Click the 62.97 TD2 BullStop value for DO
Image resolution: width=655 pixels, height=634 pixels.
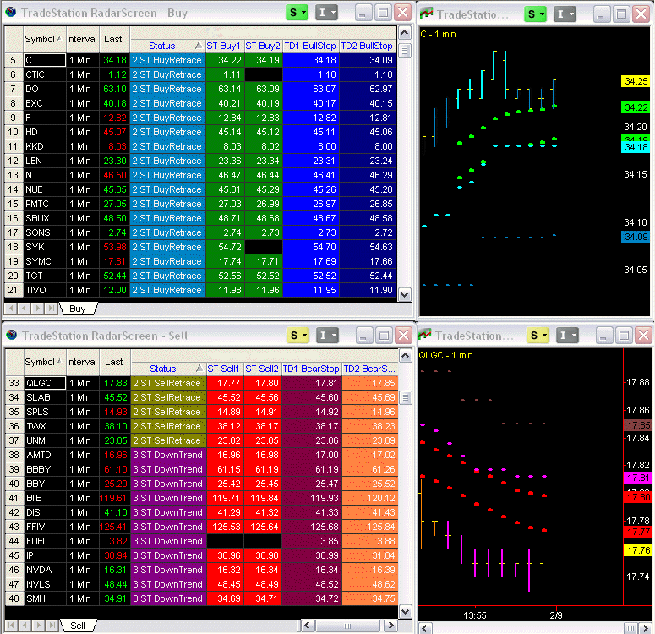[x=368, y=89]
